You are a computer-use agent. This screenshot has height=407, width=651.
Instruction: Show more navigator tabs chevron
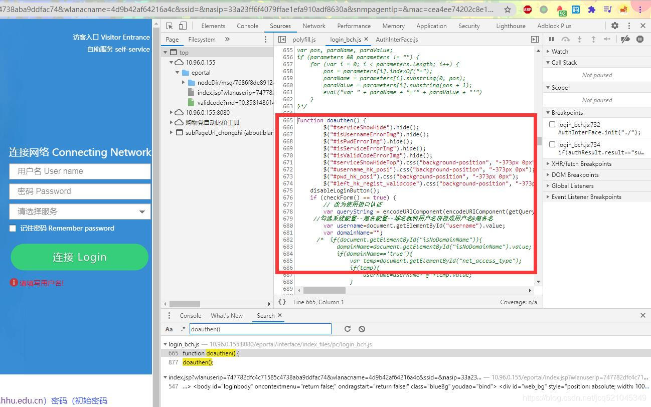[x=227, y=39]
